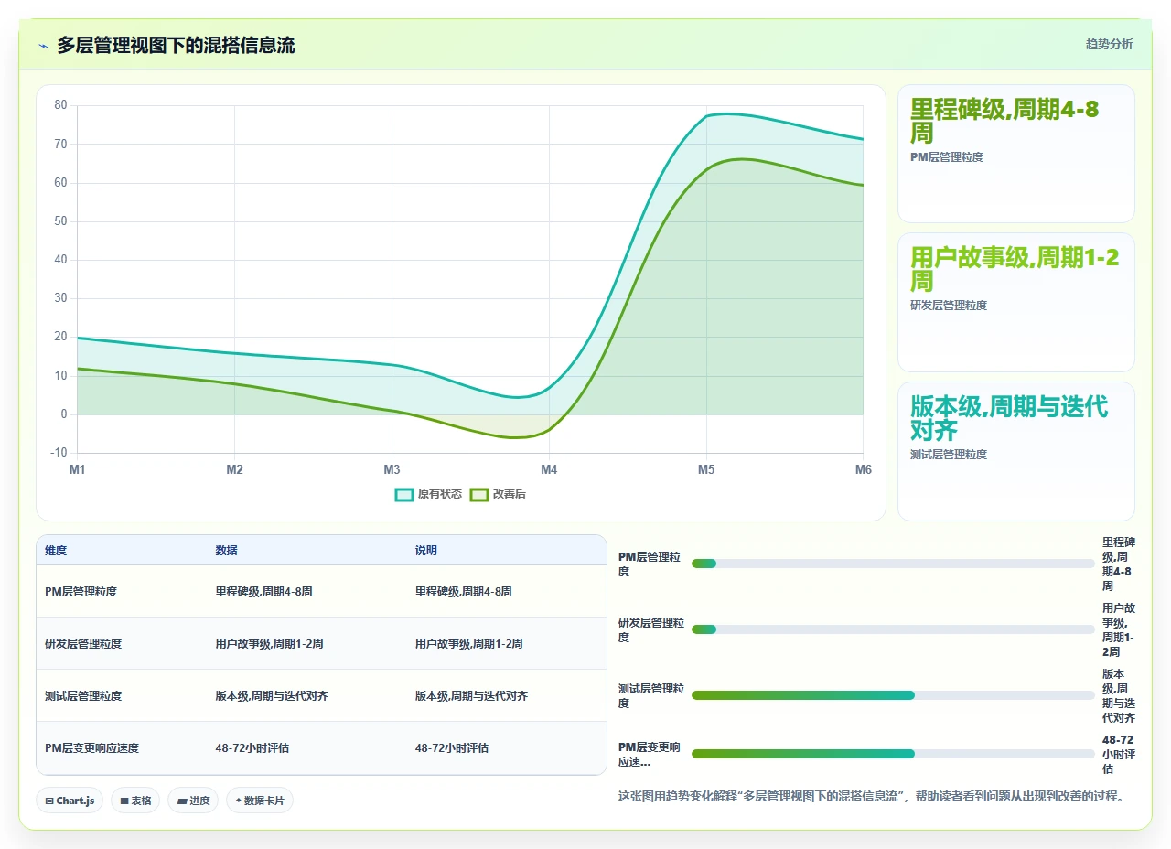Viewport: 1171px width, 849px height.
Task: Select the 进度 tag chip
Action: click(193, 801)
